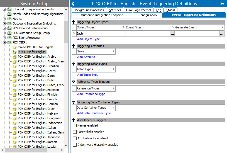Switch to the Statistics tab
227x153 pixels.
(115, 10)
